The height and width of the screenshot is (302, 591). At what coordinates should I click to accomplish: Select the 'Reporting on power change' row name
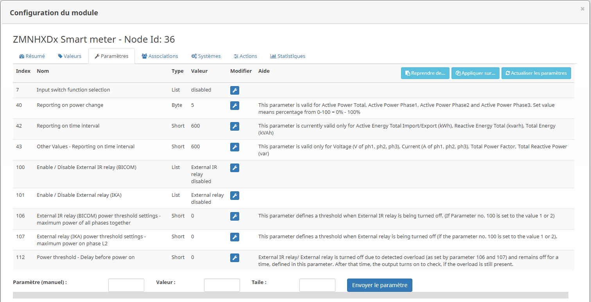(x=70, y=105)
